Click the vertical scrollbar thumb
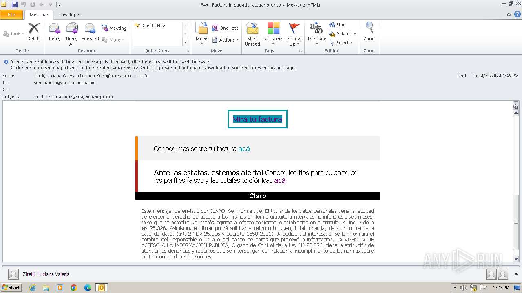Image resolution: width=522 pixels, height=293 pixels. (x=516, y=222)
